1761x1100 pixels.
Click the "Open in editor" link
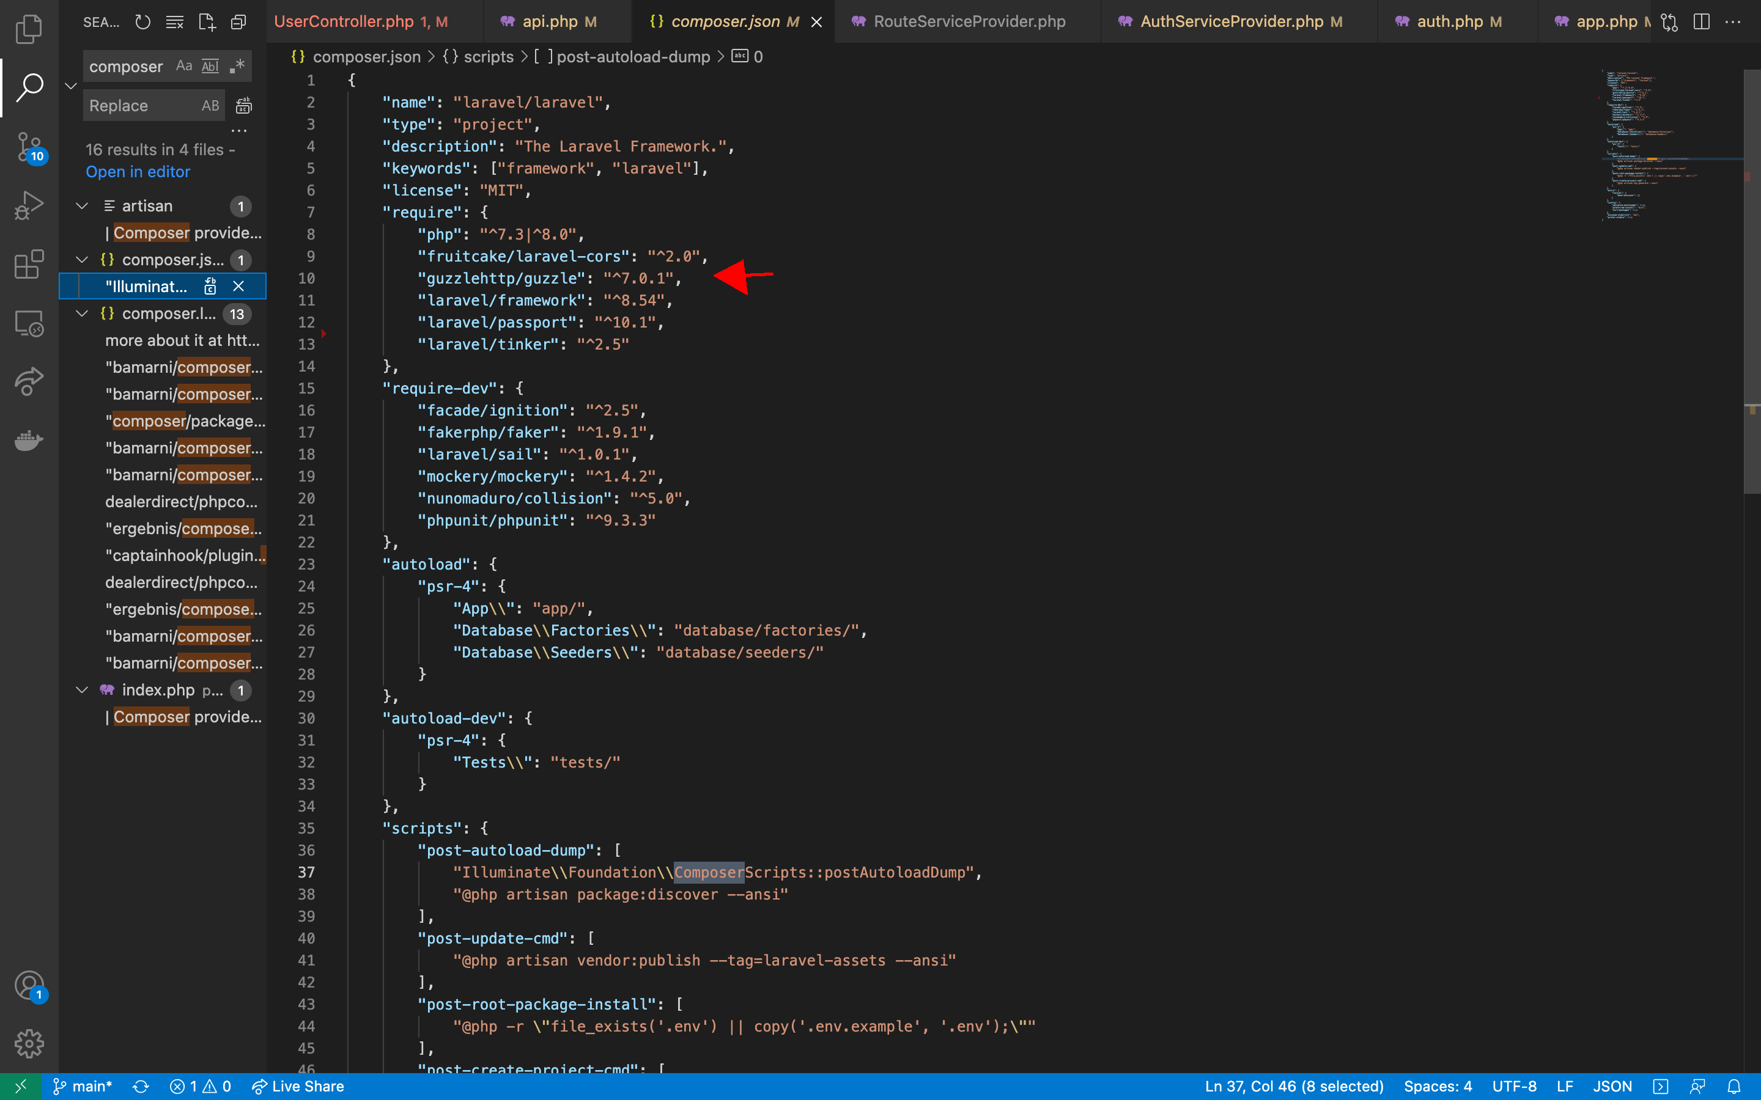138,172
